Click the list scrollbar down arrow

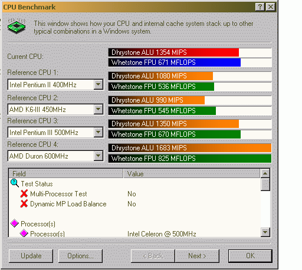click(x=265, y=232)
